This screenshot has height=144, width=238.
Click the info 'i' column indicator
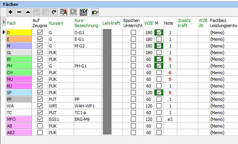(4, 21)
